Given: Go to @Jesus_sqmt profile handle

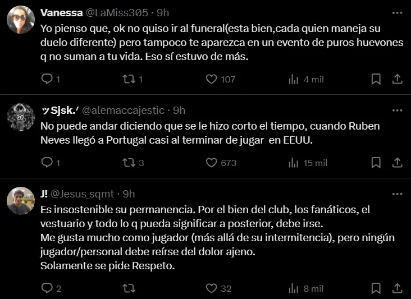Looking at the screenshot, I should [85, 194].
